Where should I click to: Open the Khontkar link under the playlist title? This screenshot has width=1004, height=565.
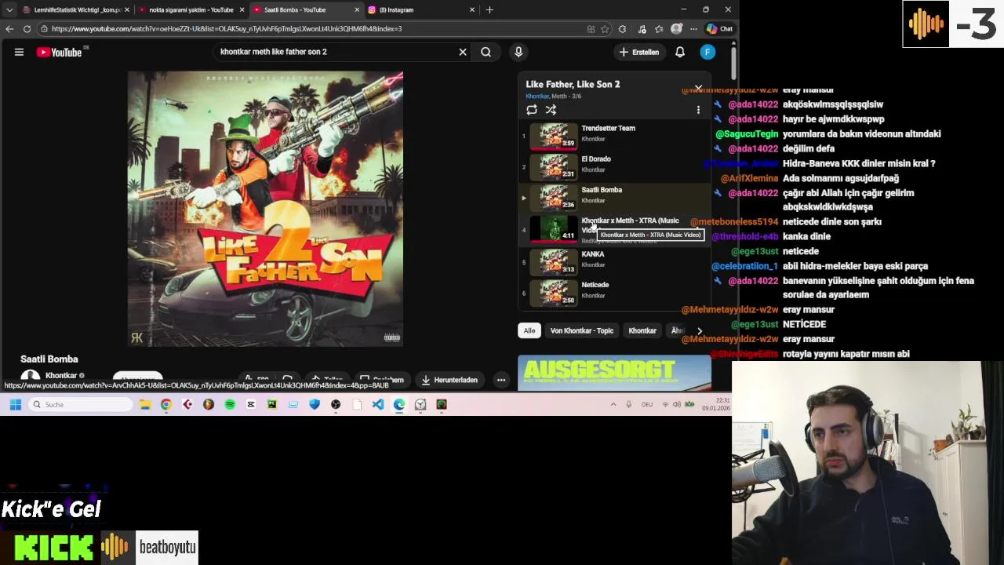(x=537, y=96)
